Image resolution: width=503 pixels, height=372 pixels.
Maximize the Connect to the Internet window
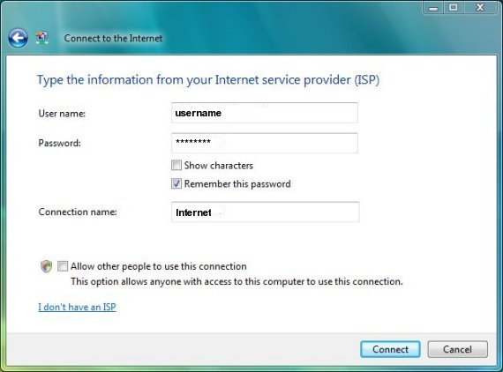pos(454,8)
